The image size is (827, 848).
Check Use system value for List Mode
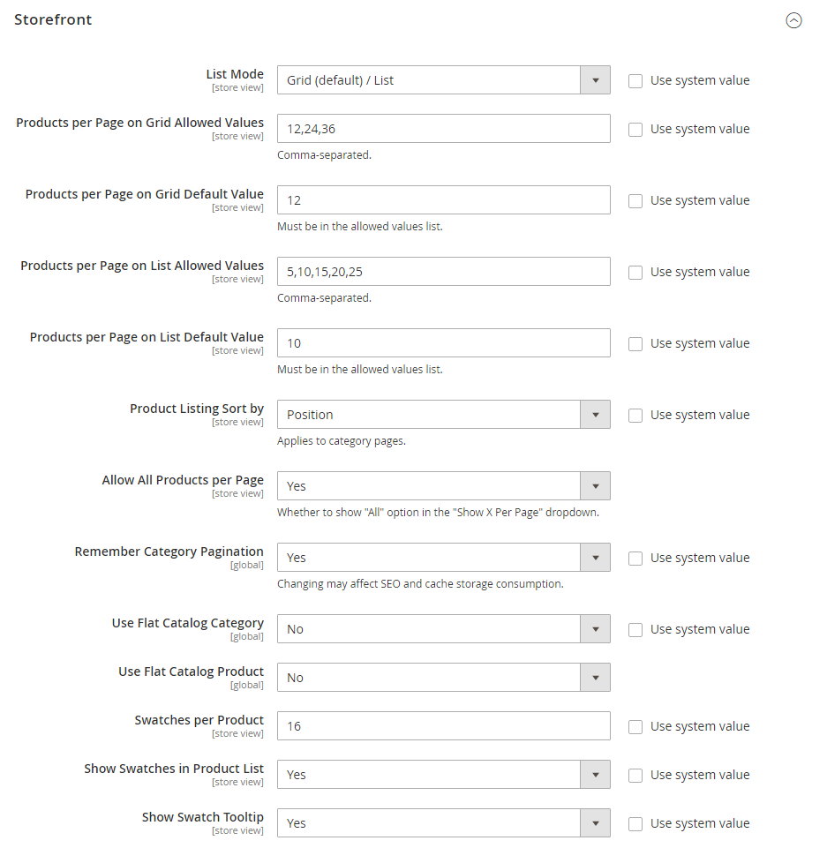coord(635,81)
